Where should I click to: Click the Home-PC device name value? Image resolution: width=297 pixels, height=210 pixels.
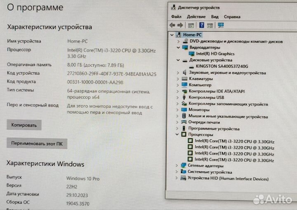coord(78,41)
